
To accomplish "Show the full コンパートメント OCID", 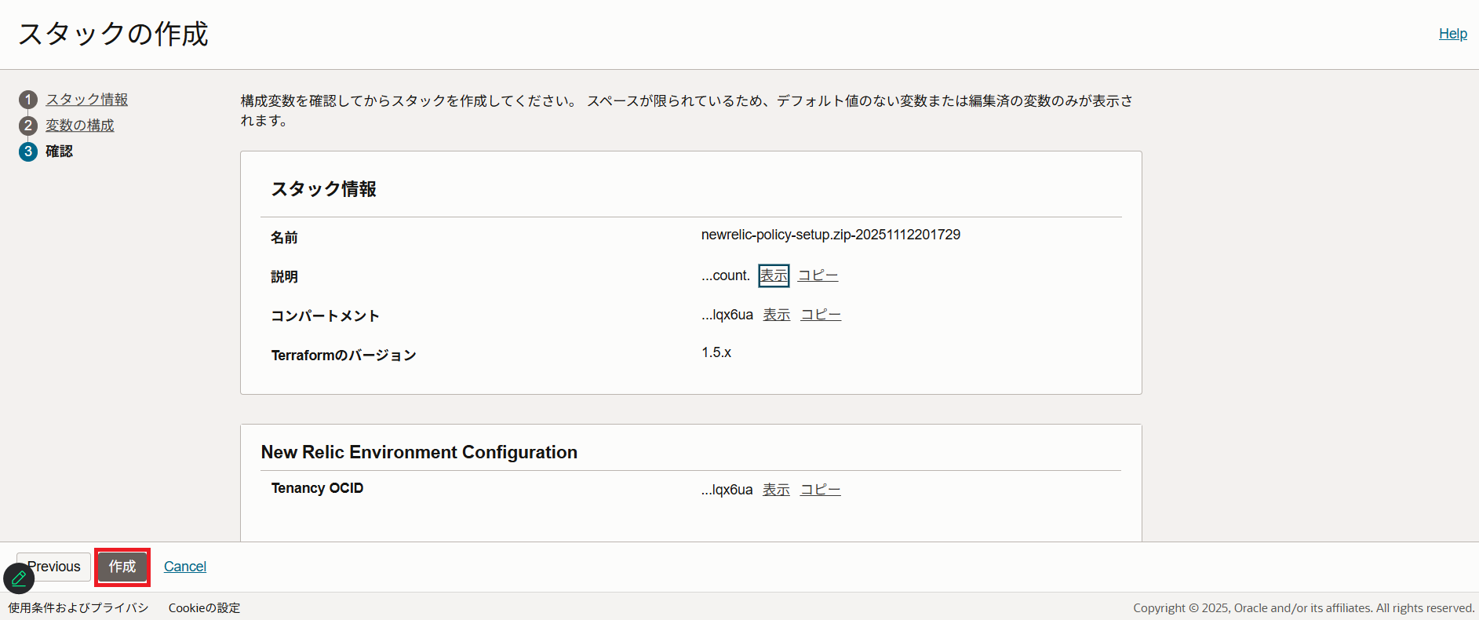I will [777, 315].
